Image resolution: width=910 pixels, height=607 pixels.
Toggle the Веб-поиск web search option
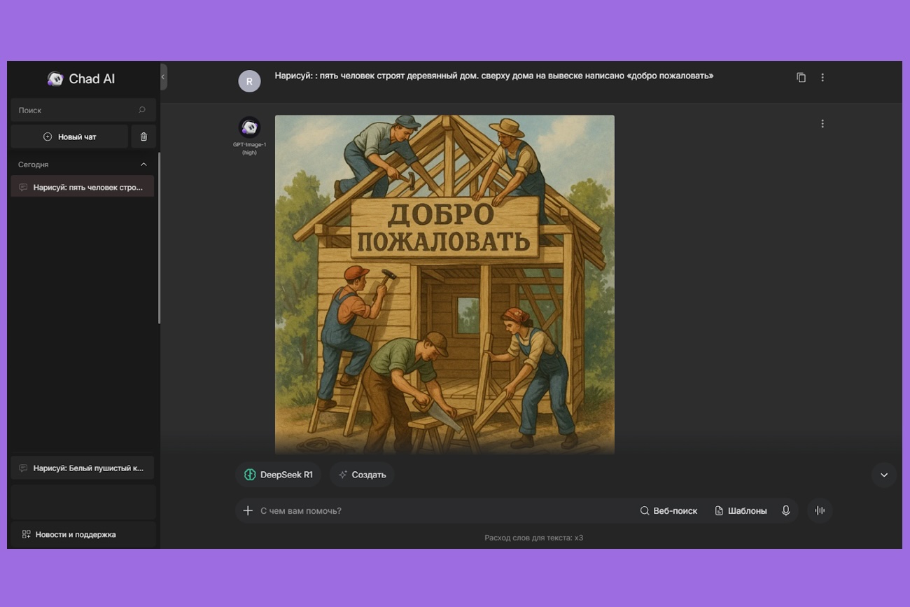[x=668, y=511]
